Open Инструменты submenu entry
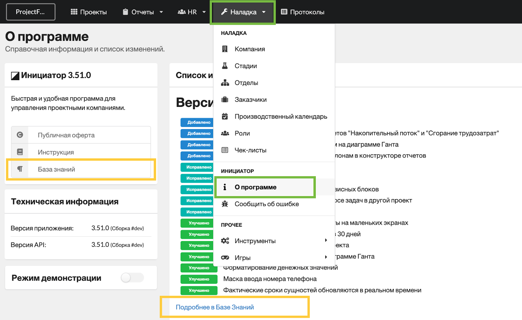522x320 pixels. pyautogui.click(x=274, y=241)
